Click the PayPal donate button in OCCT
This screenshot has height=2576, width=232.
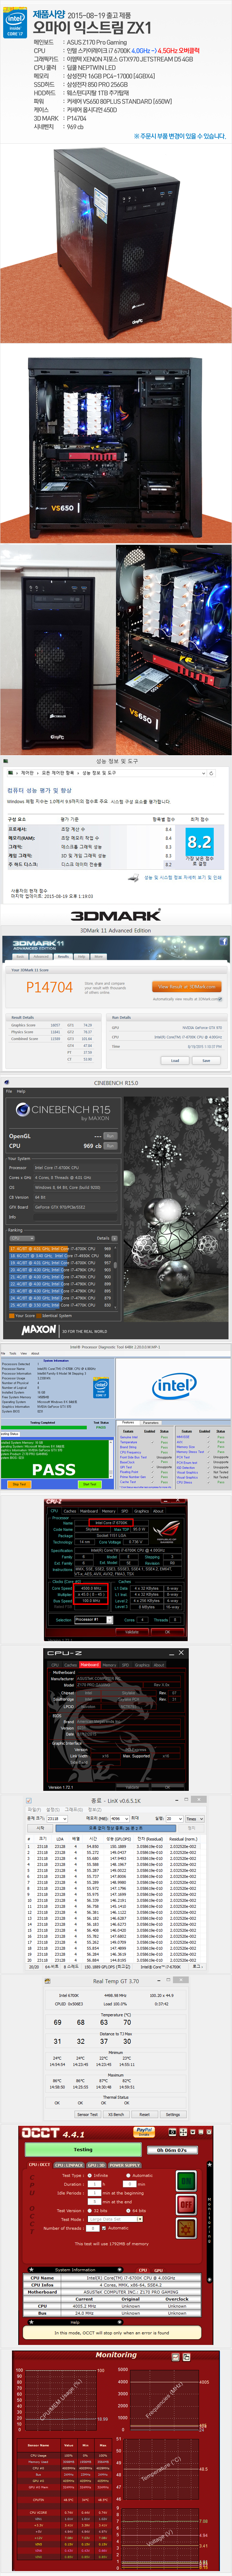(x=144, y=2132)
